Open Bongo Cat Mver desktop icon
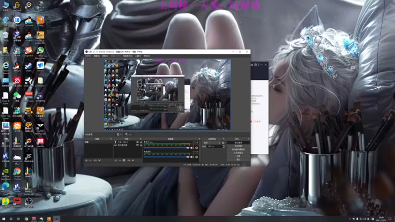 pyautogui.click(x=17, y=159)
